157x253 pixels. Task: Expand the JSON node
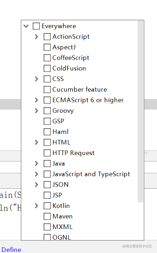tap(37, 185)
